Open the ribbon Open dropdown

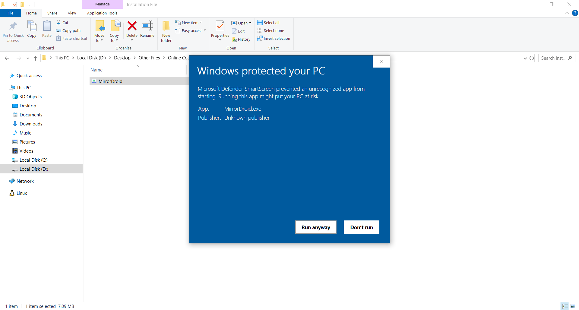pos(241,23)
